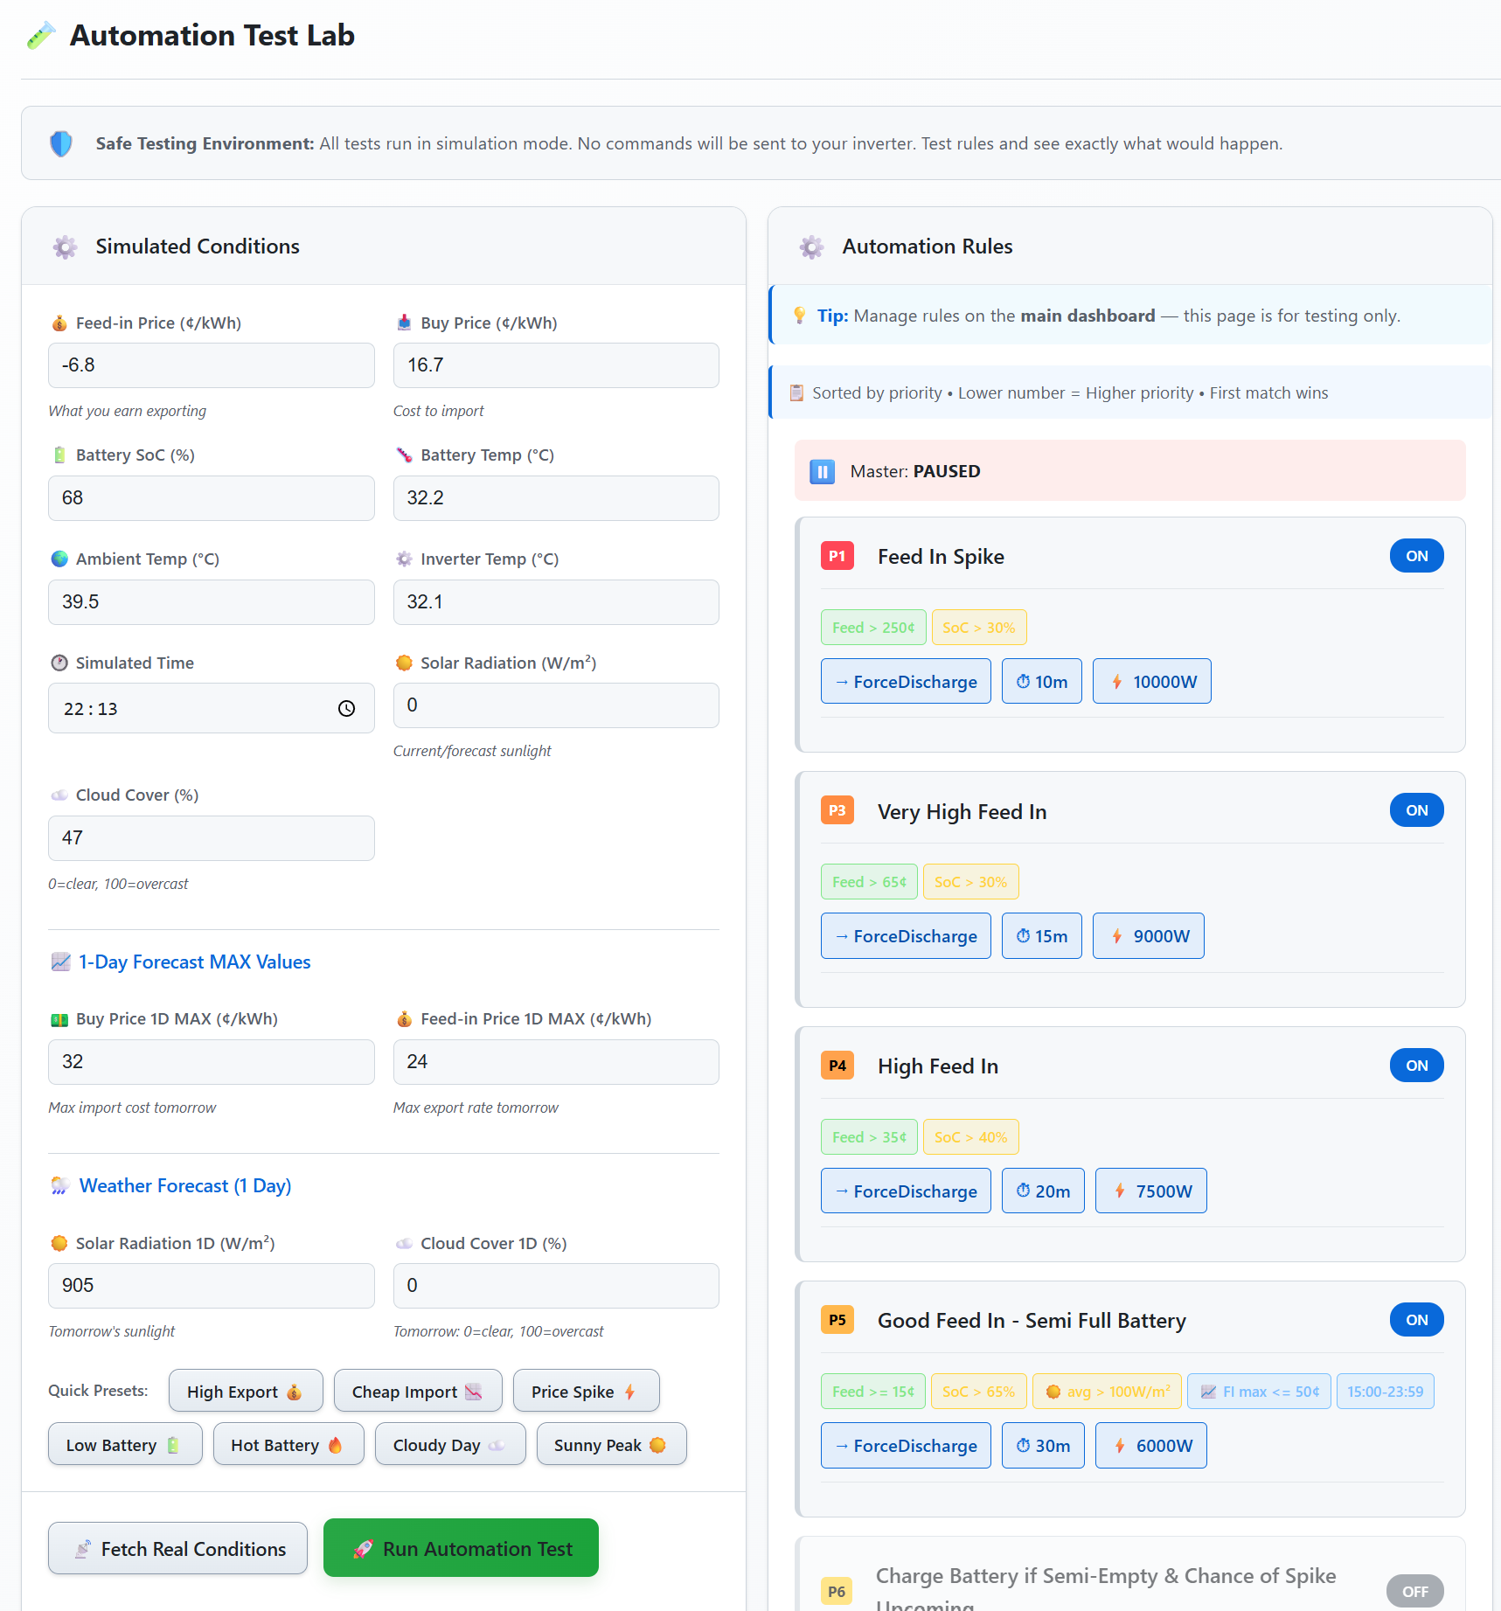Select the P5 badge on Good Feed In rule

[x=837, y=1320]
